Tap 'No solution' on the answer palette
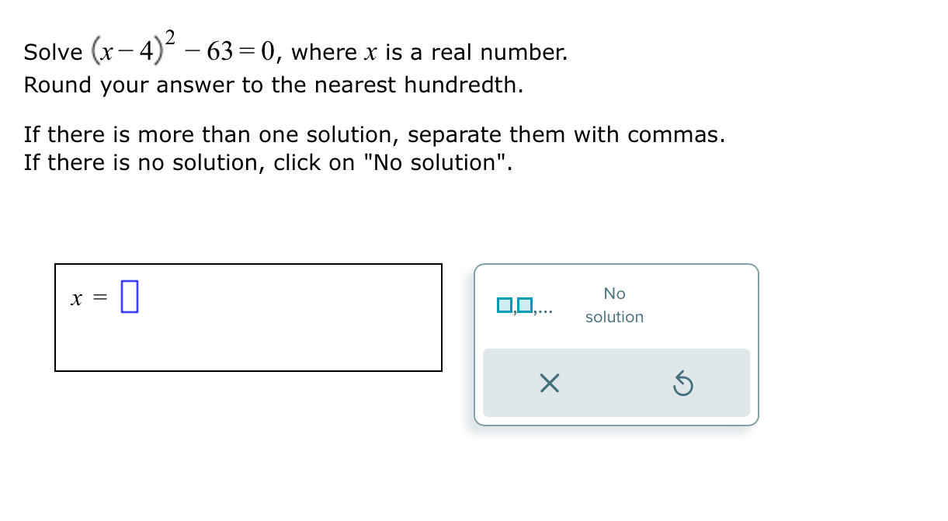948x521 pixels. 614,305
